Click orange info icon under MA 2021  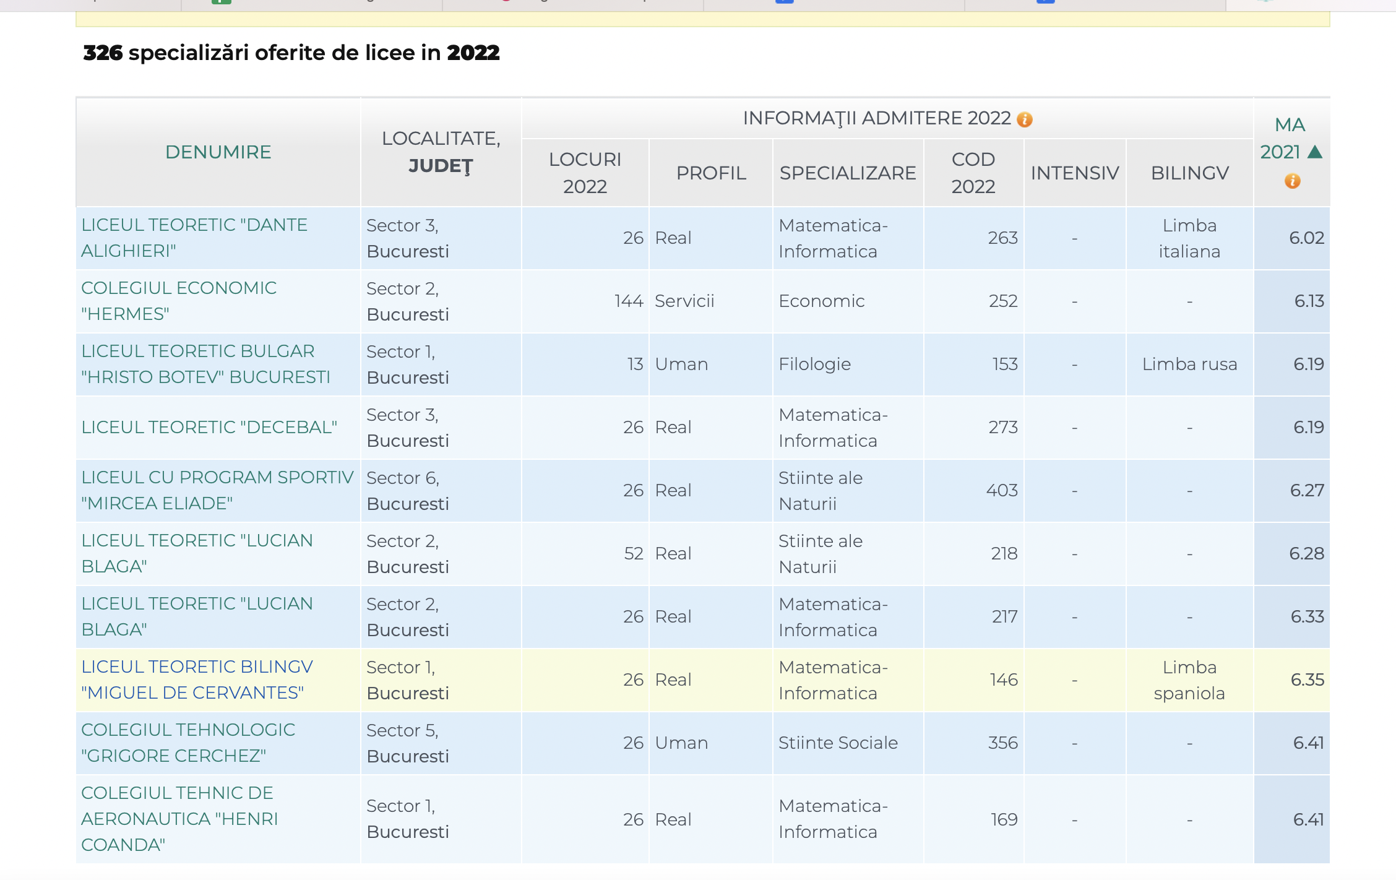[x=1292, y=181]
